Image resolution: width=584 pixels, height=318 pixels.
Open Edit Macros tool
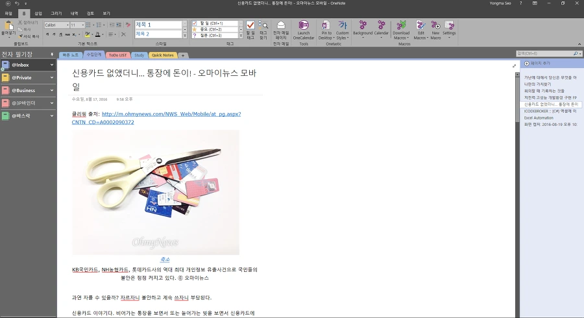point(421,30)
